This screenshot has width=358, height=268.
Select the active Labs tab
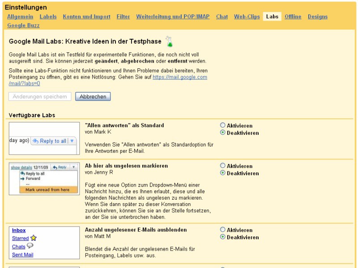[x=272, y=17]
